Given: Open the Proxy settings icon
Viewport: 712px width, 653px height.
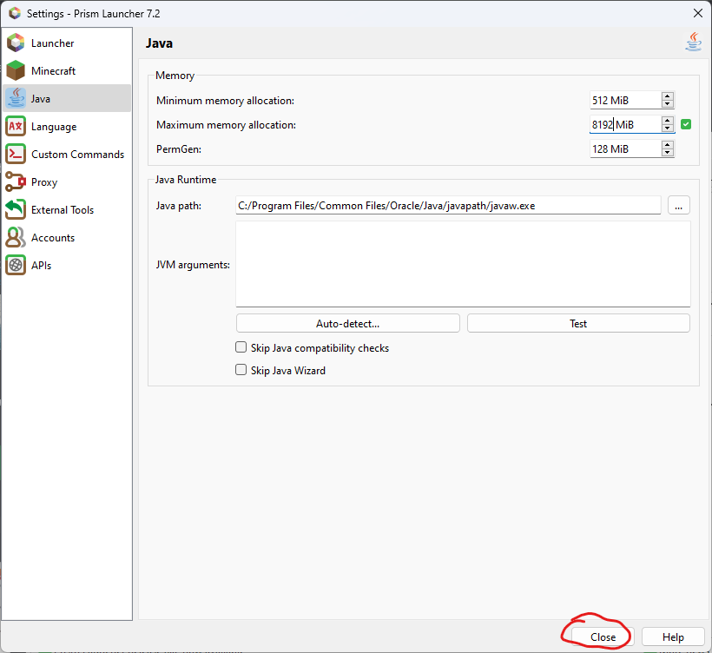Looking at the screenshot, I should tap(16, 182).
